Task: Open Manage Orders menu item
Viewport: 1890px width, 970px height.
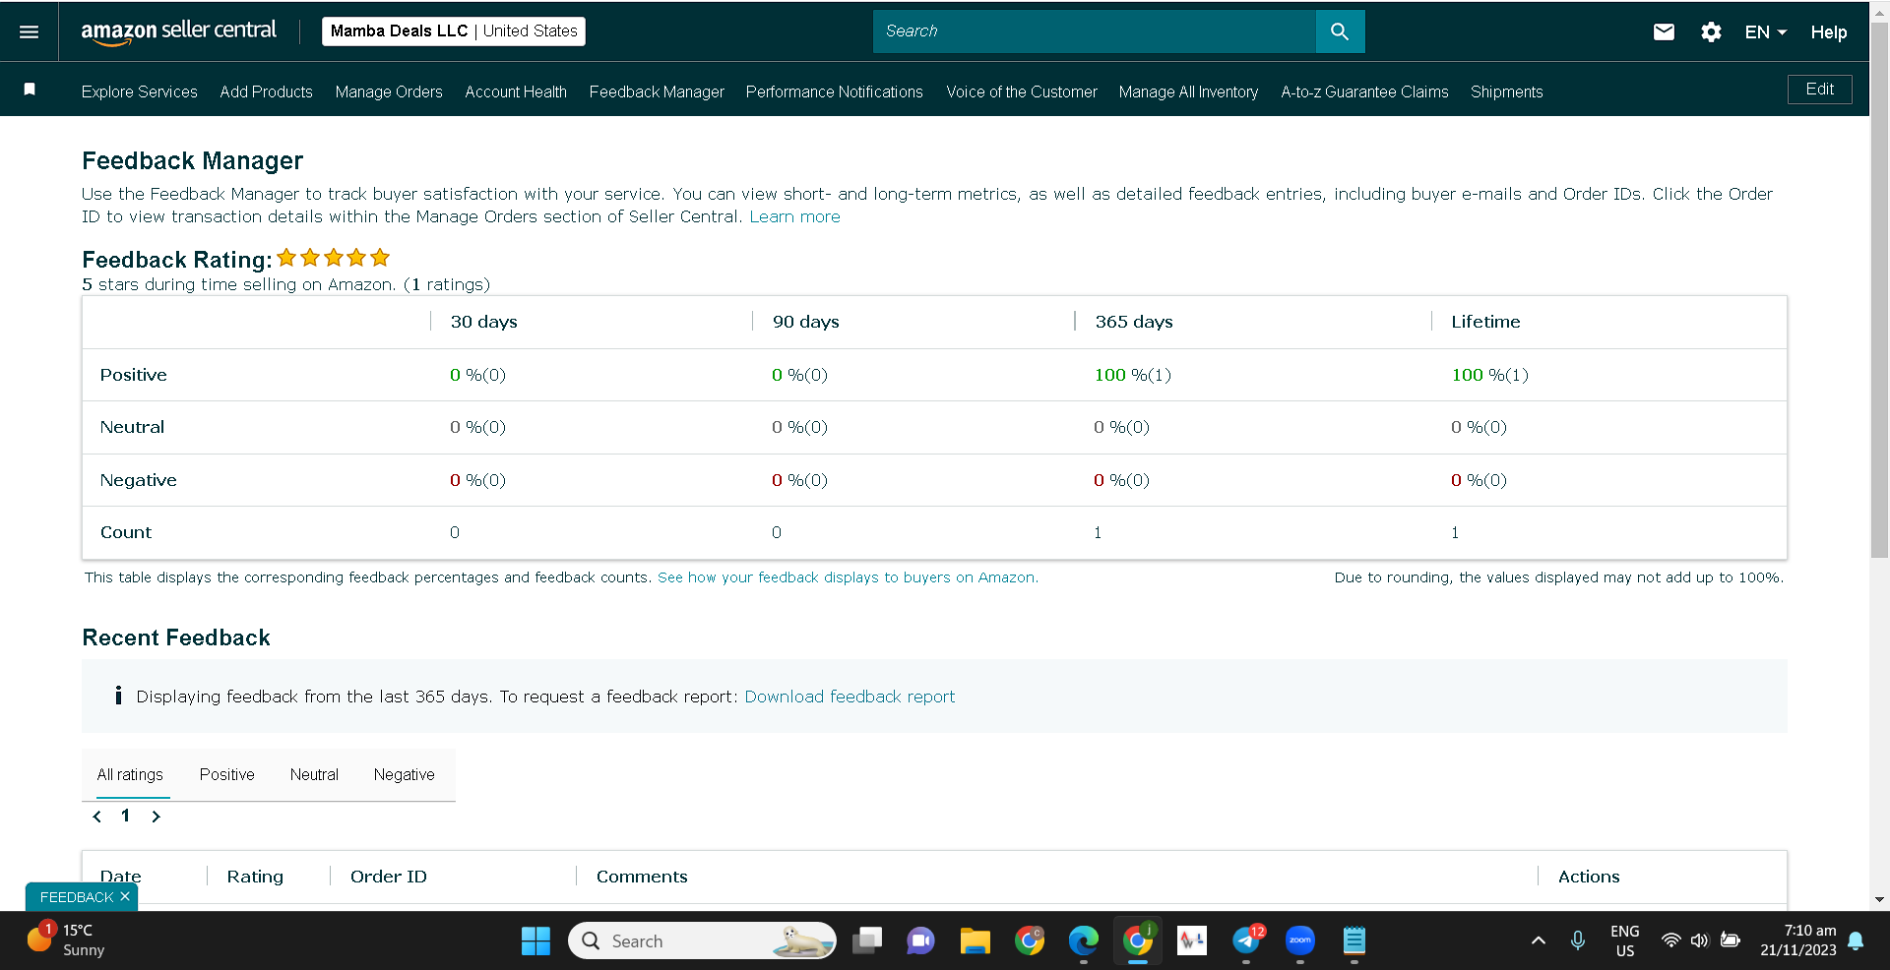Action: coord(389,91)
